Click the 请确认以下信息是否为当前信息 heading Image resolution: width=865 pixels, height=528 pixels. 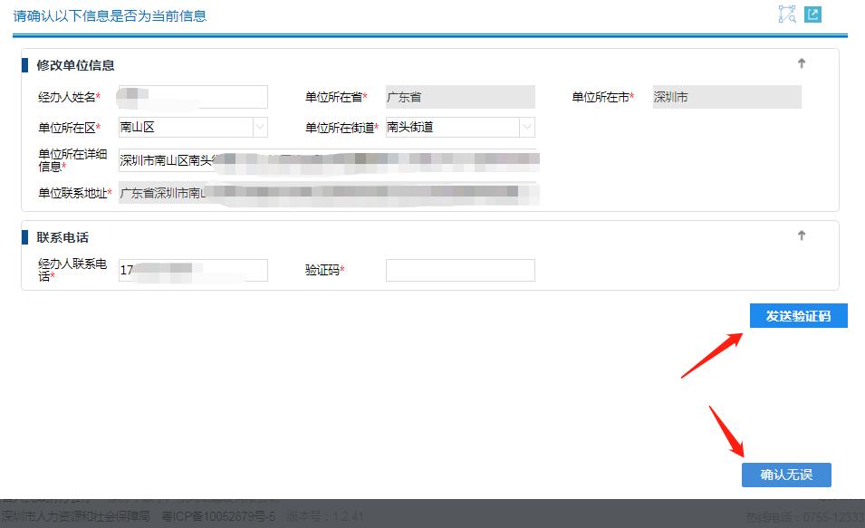[x=109, y=15]
